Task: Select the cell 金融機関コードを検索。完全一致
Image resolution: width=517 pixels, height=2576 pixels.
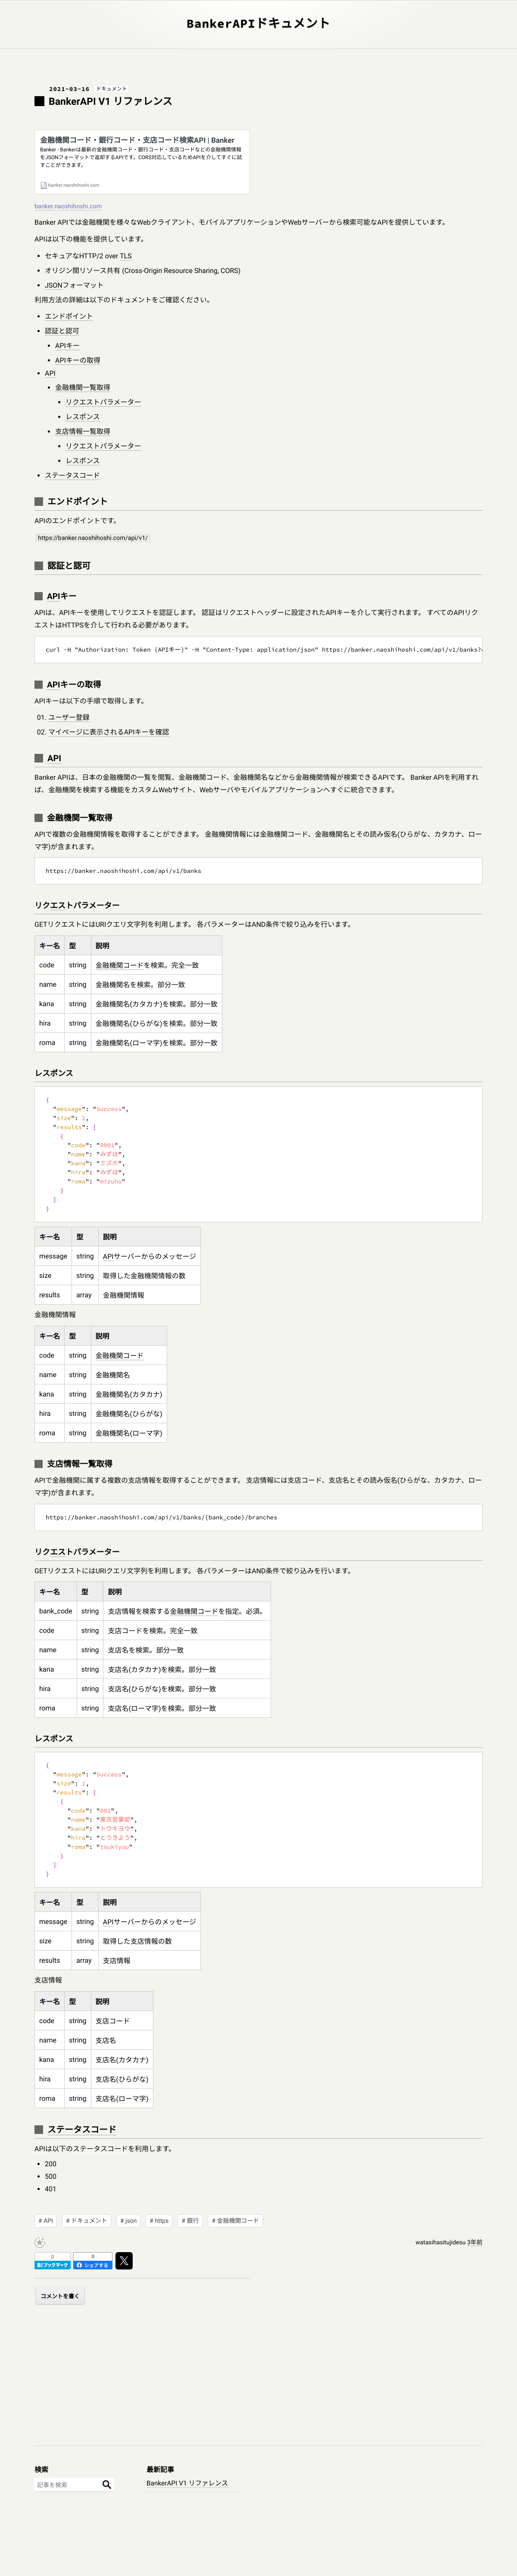Action: coord(157,965)
